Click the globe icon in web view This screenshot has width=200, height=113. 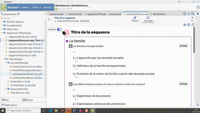(x=189, y=25)
